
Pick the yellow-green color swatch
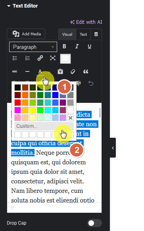(33, 102)
